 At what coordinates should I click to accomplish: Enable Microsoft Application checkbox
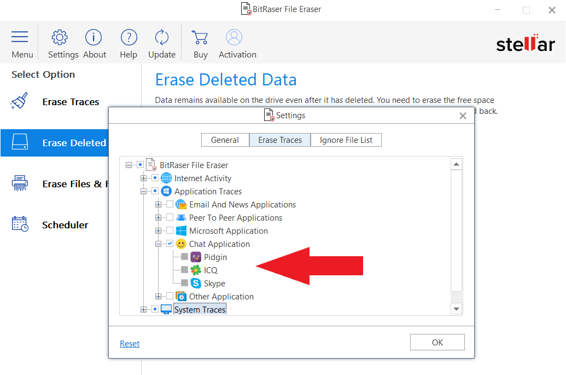[170, 230]
